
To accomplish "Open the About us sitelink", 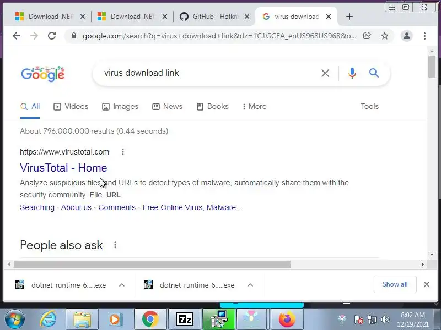I will pyautogui.click(x=76, y=207).
